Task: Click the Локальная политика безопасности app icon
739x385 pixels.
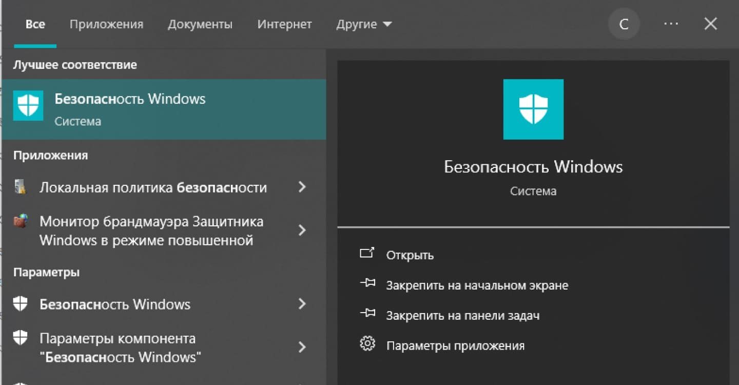Action: [x=21, y=187]
